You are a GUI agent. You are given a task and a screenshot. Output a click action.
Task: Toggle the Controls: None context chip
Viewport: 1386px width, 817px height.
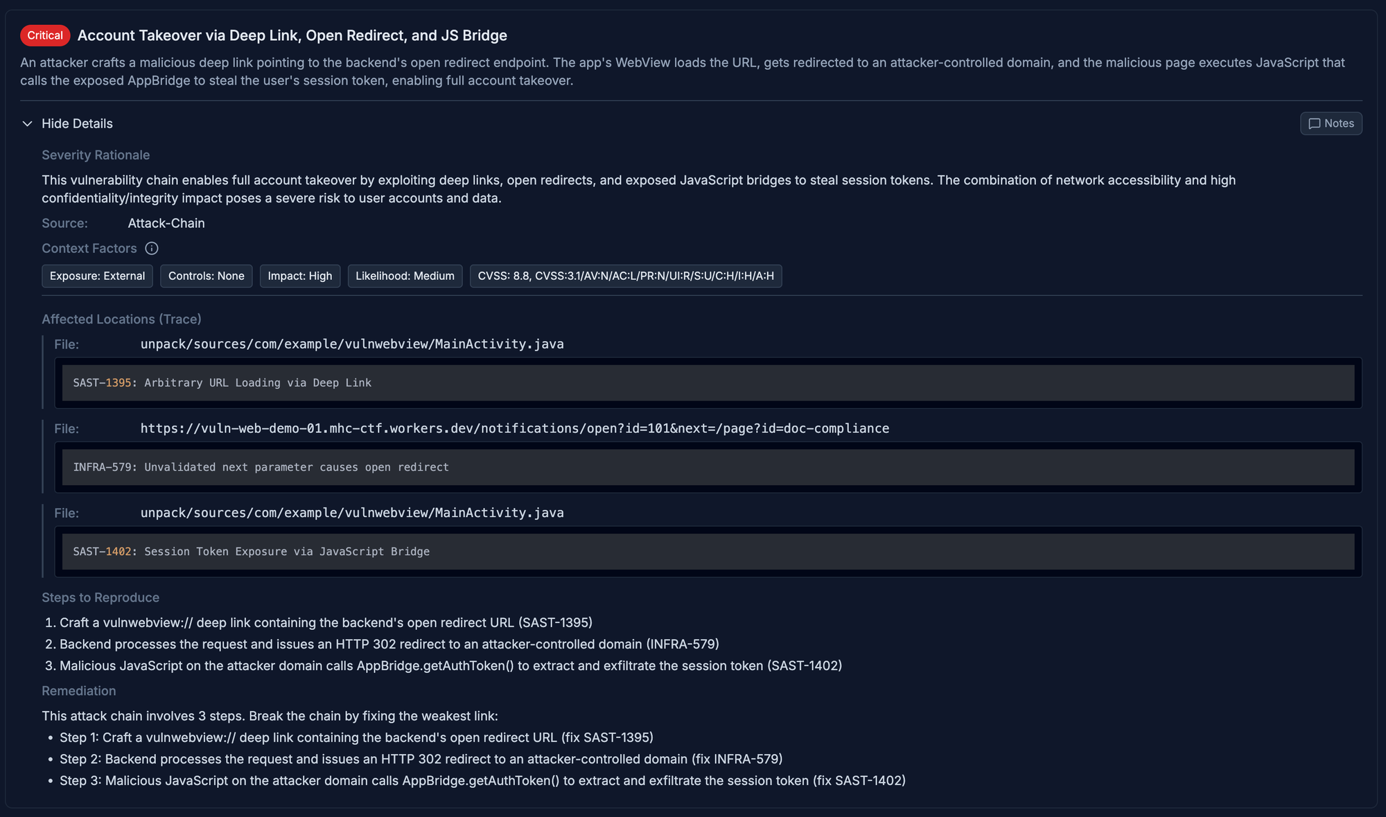[x=206, y=276]
